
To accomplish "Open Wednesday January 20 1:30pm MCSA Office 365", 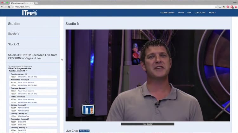I will tap(33, 85).
